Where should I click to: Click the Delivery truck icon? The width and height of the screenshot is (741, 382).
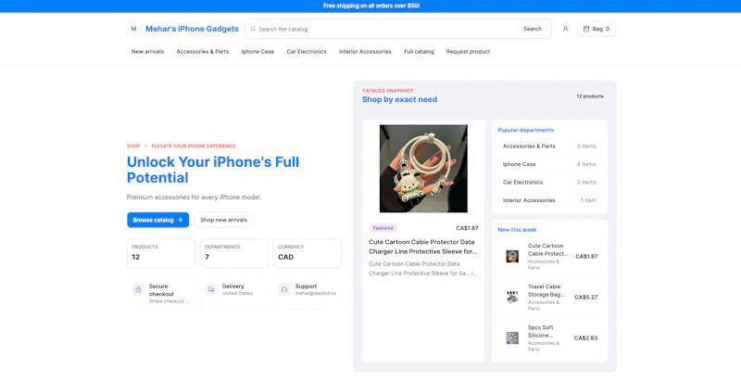click(x=211, y=289)
